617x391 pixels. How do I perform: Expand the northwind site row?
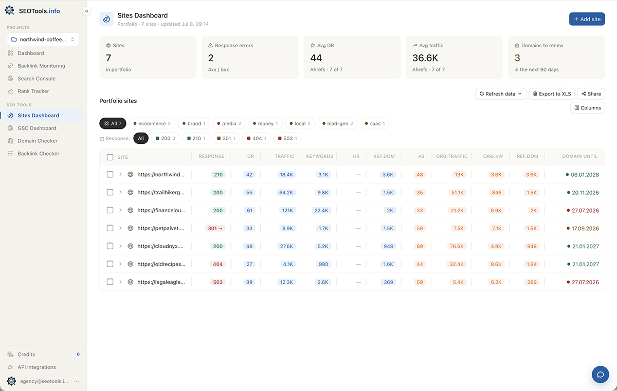[121, 175]
